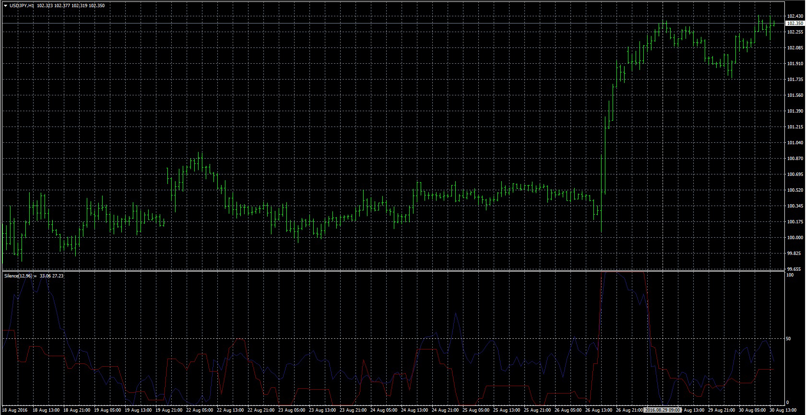Click the 24 Aug 21:00 time label
The image size is (806, 415).
pyautogui.click(x=445, y=410)
